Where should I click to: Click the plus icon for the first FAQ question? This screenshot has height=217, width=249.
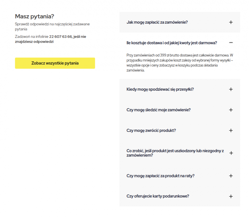tap(231, 22)
